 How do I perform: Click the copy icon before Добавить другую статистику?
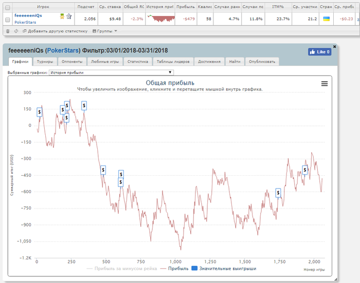(x=24, y=31)
